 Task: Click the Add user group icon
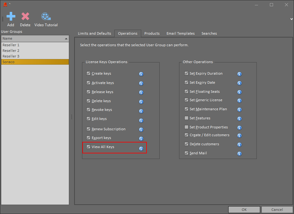(11, 17)
